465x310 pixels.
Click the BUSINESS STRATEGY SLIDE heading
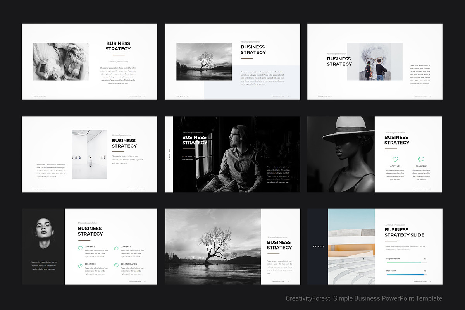(x=404, y=232)
